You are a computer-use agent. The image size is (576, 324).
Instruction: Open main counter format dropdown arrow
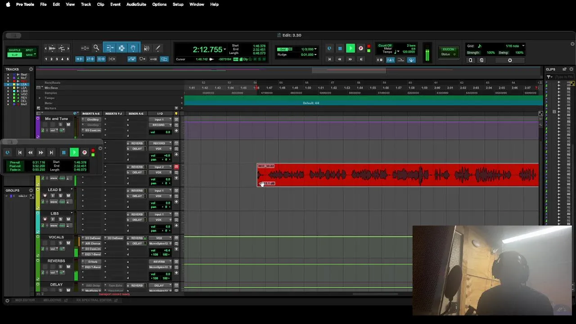225,50
